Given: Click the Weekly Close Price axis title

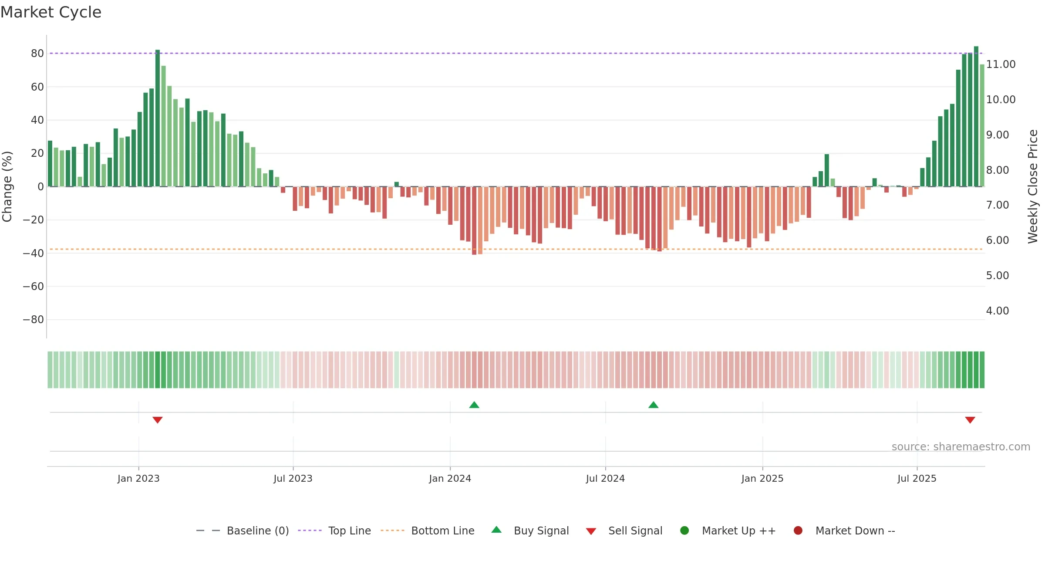Looking at the screenshot, I should coord(1033,186).
